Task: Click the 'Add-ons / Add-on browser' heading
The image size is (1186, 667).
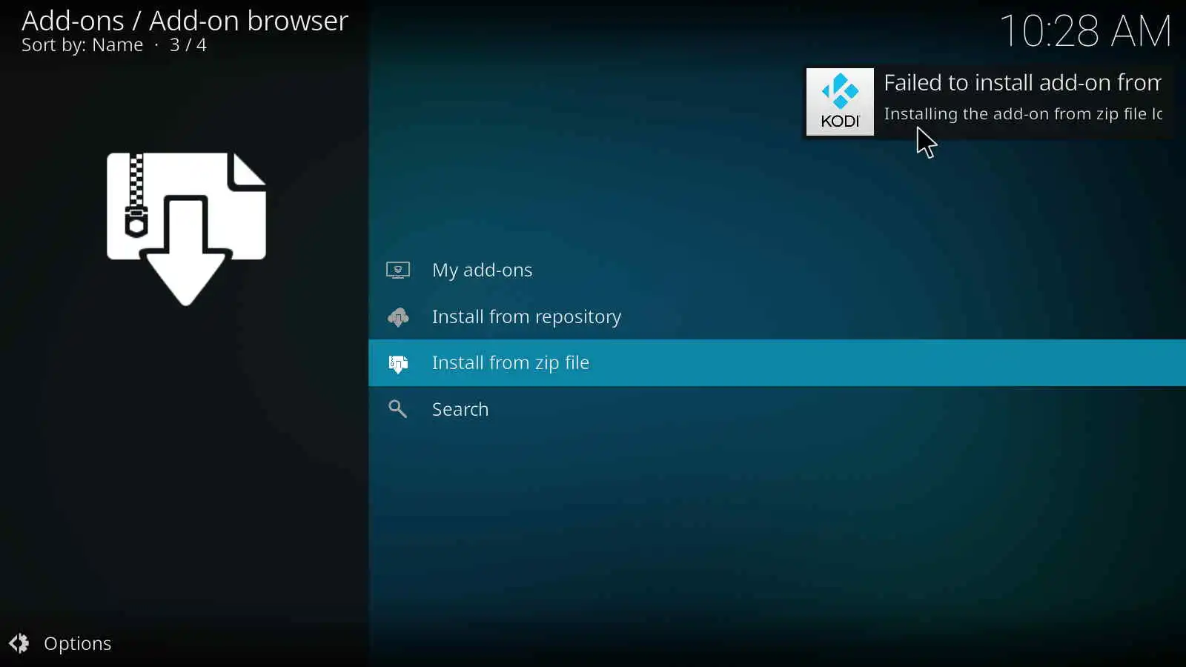Action: (x=185, y=21)
